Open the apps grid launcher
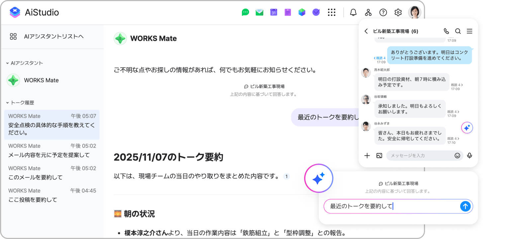Screen dimensions: 518x239 [331, 13]
